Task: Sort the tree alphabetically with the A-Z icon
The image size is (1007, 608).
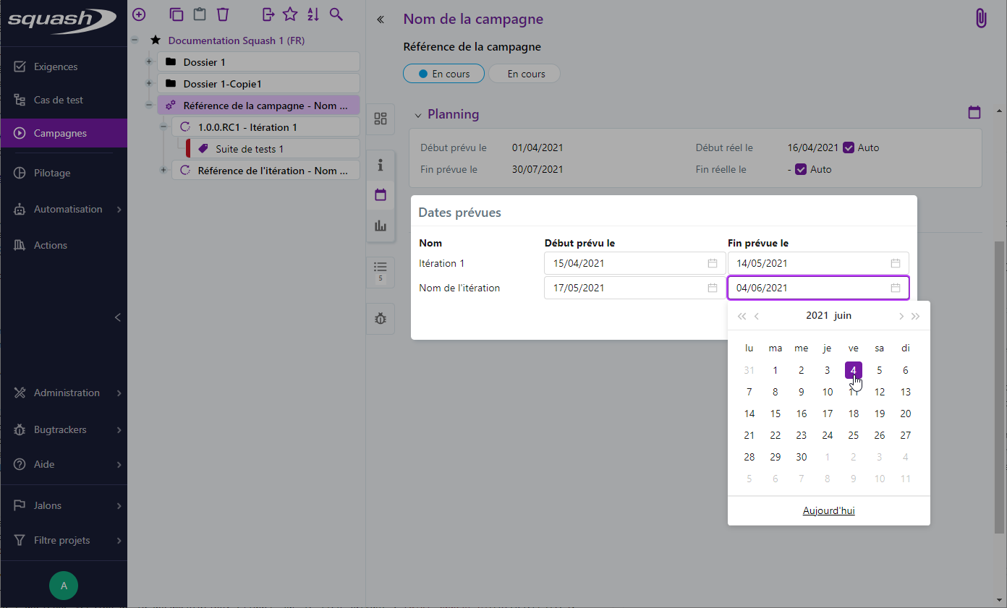Action: [313, 14]
